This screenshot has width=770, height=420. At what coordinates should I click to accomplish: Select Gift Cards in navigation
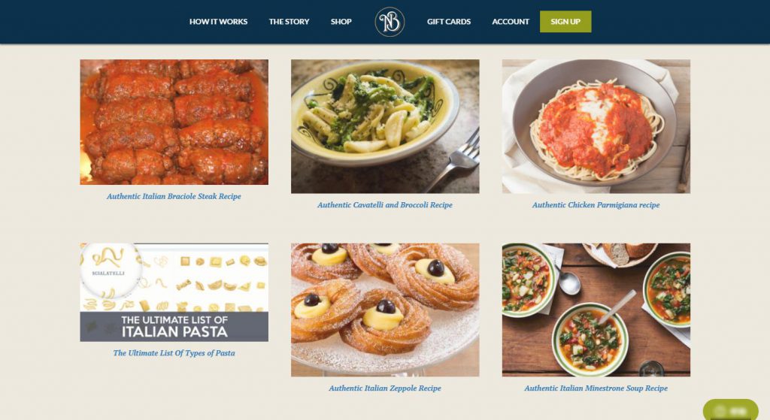coord(449,22)
